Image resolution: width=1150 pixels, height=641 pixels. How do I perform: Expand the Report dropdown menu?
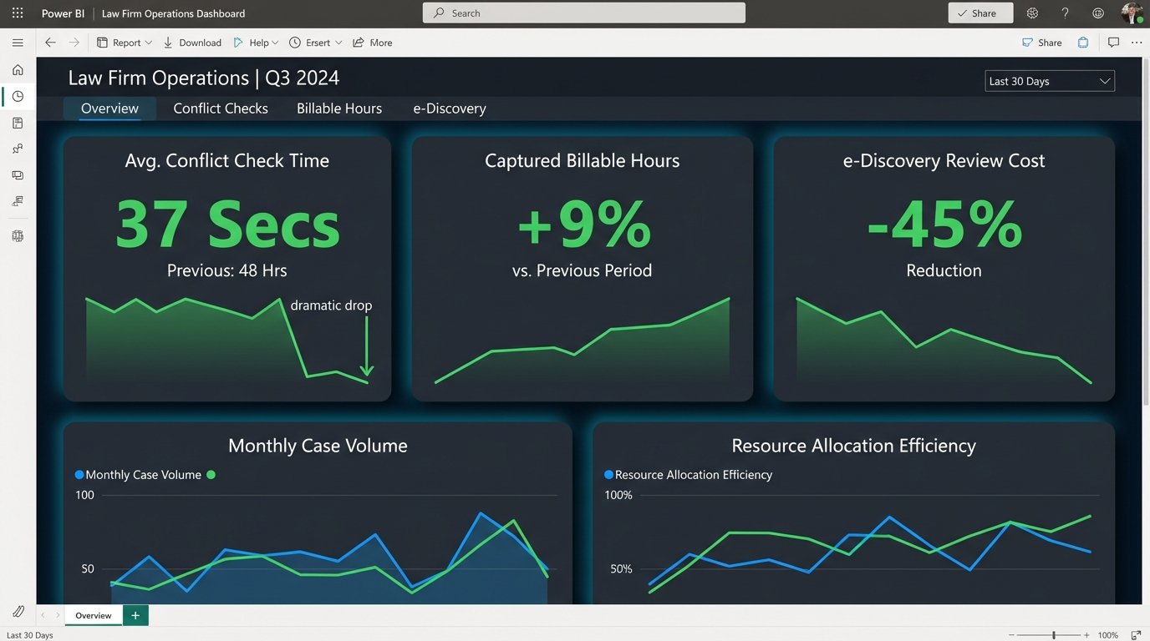pos(124,42)
